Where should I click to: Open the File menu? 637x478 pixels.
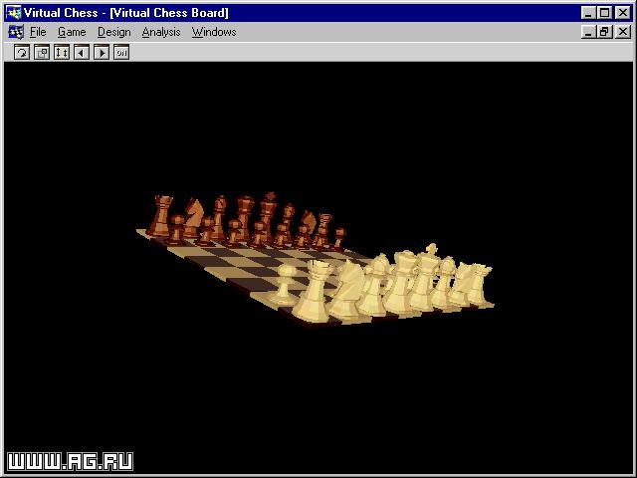coord(38,32)
